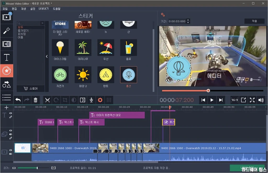Jump to next frame
268x173 pixels.
pos(221,100)
